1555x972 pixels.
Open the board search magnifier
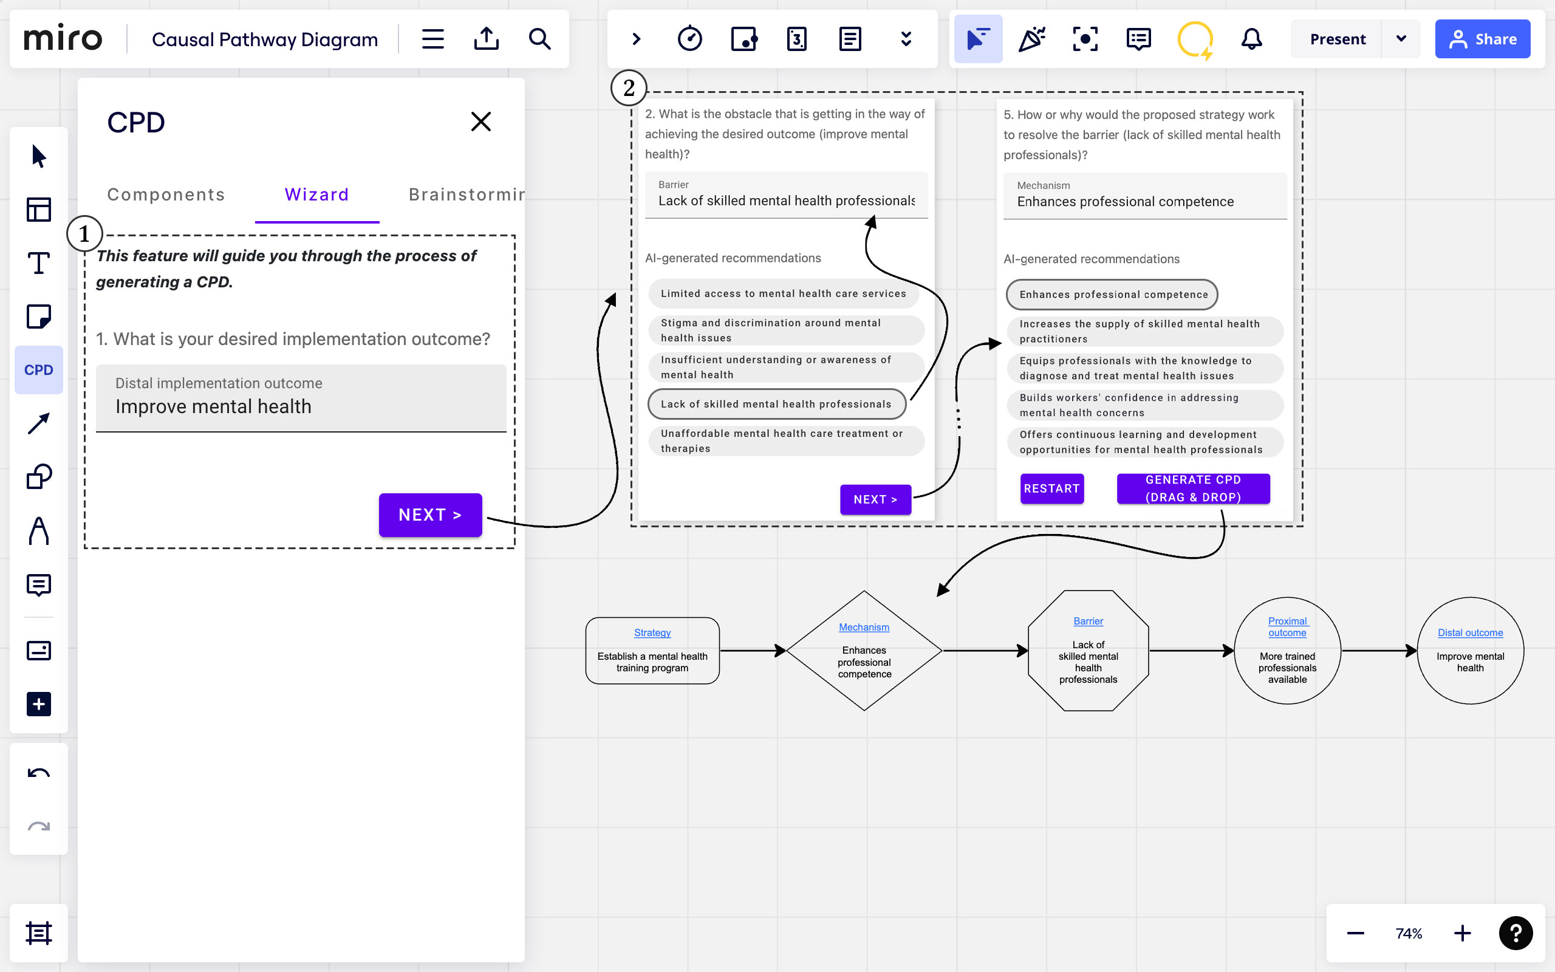tap(540, 39)
